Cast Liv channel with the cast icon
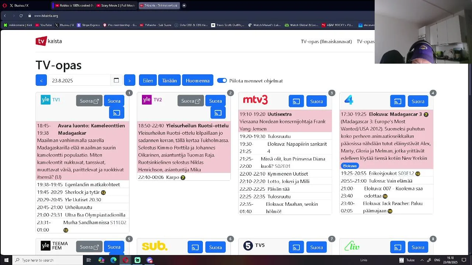This screenshot has width=472, height=265. [x=398, y=247]
